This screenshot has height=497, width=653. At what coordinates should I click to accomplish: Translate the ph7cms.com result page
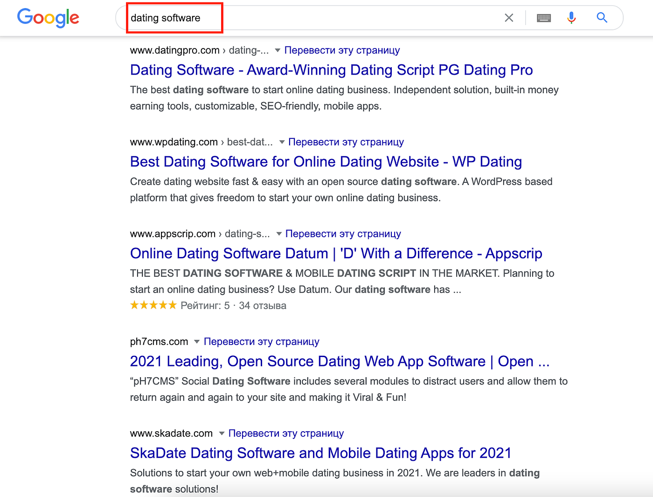(x=262, y=342)
